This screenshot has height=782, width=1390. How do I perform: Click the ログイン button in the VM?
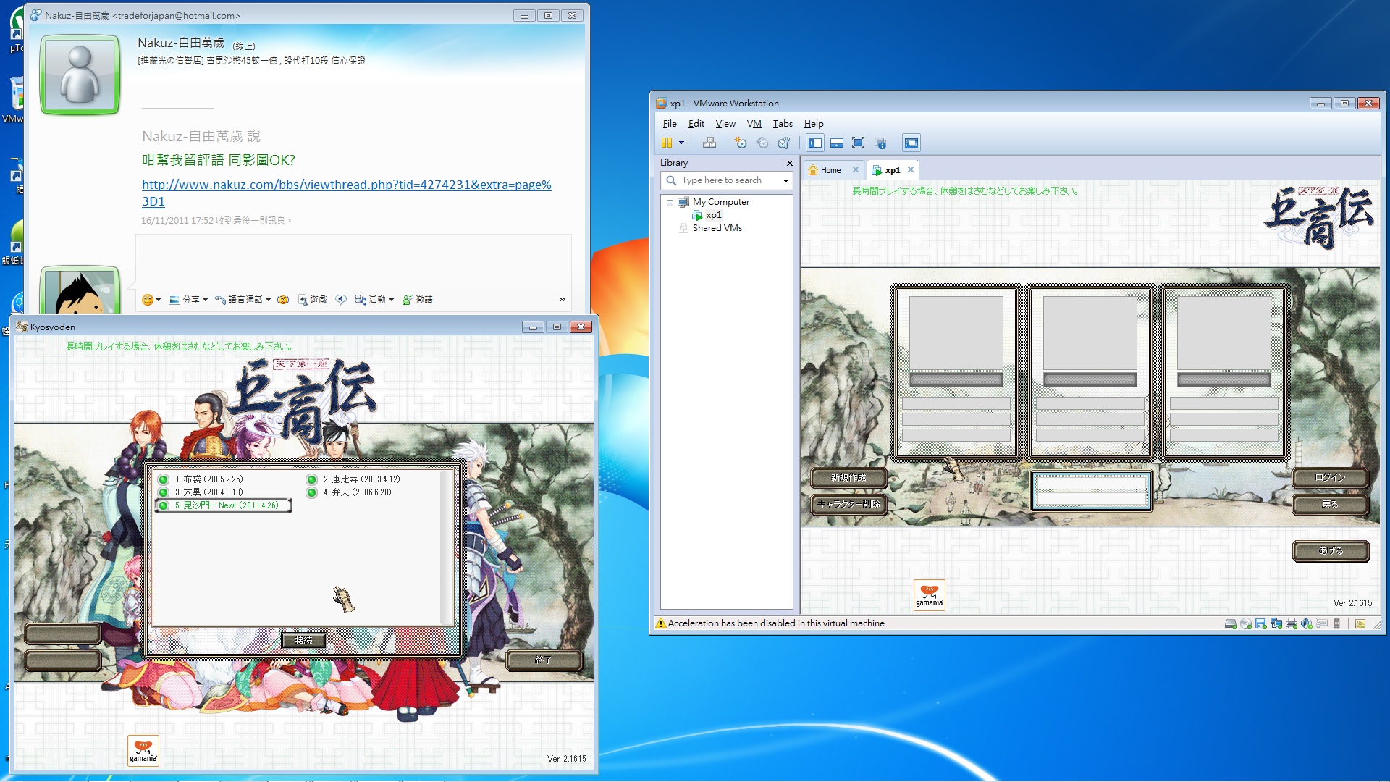tap(1330, 478)
